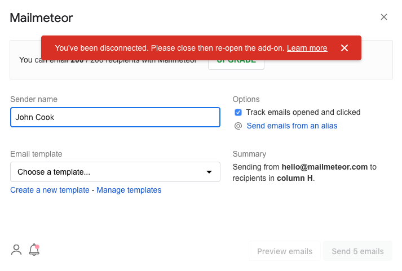The width and height of the screenshot is (402, 271).
Task: Open the notifications bell icon
Action: coord(34,250)
